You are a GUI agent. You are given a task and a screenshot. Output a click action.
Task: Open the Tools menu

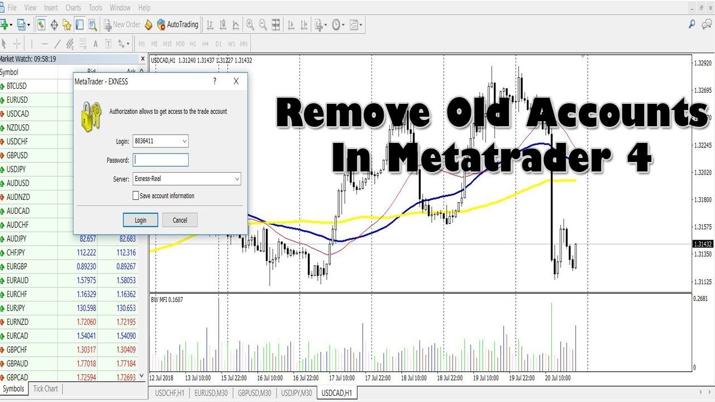96,8
